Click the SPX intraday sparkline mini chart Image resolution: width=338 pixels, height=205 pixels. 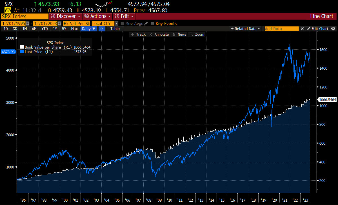tap(104, 4)
